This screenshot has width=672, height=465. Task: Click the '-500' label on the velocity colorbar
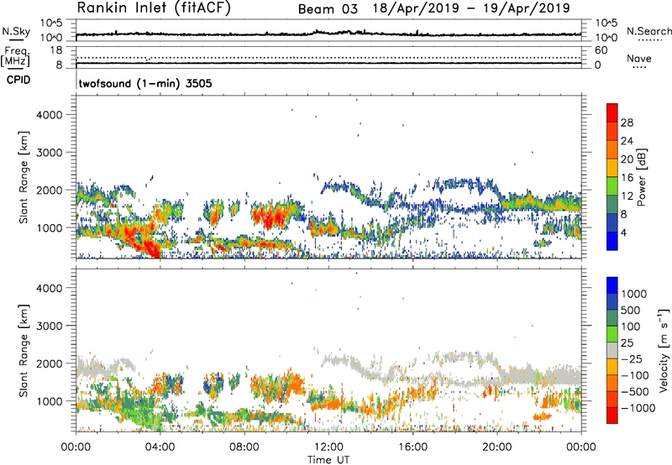pyautogui.click(x=635, y=392)
